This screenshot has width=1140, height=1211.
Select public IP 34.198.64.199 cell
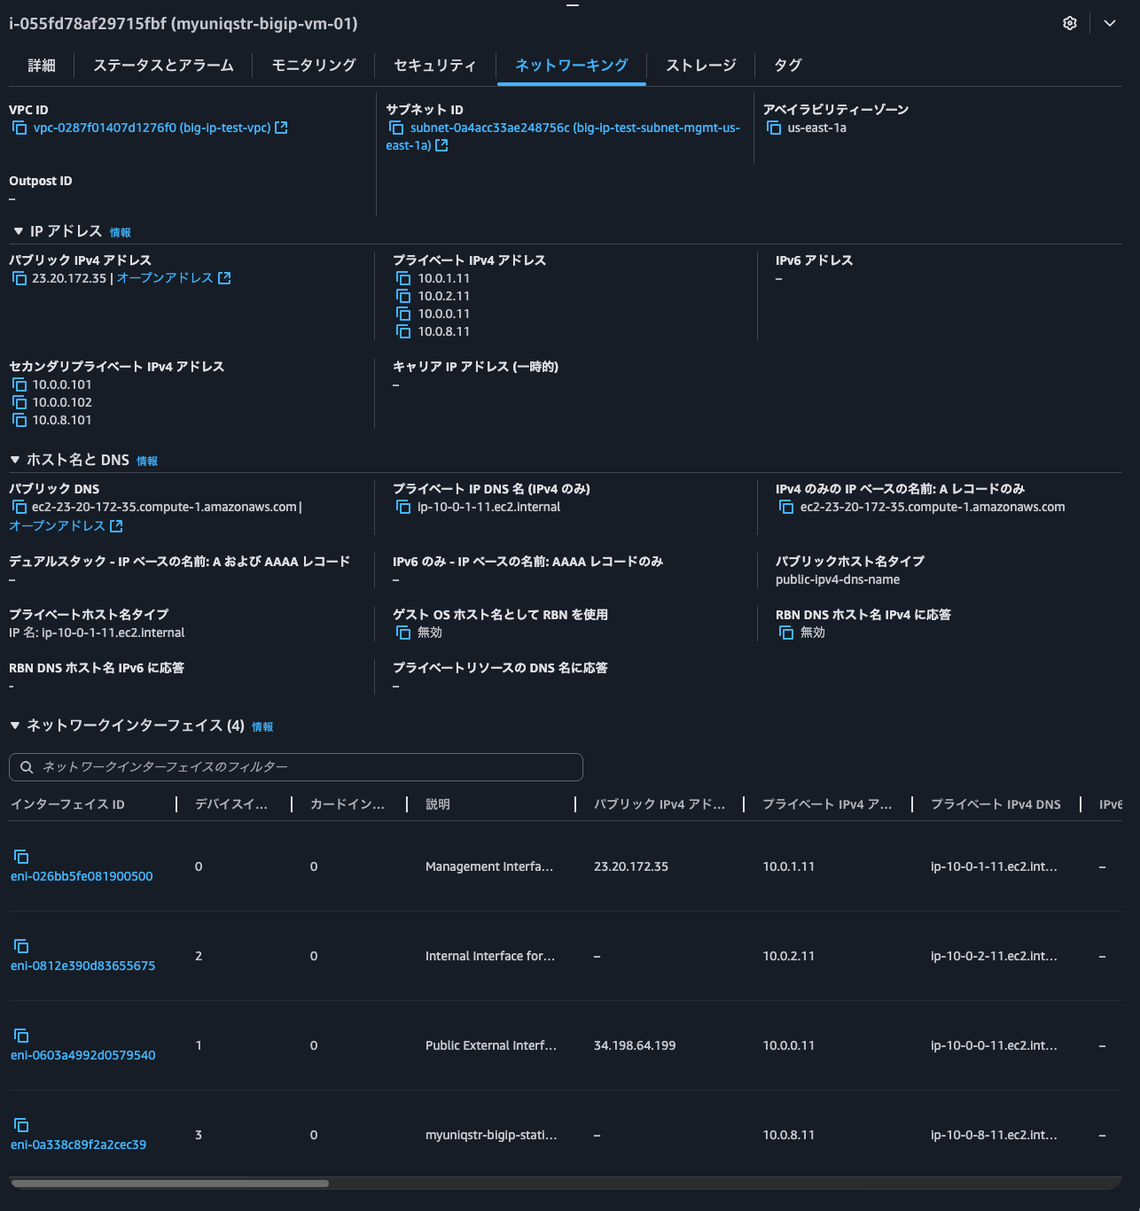(x=635, y=1045)
